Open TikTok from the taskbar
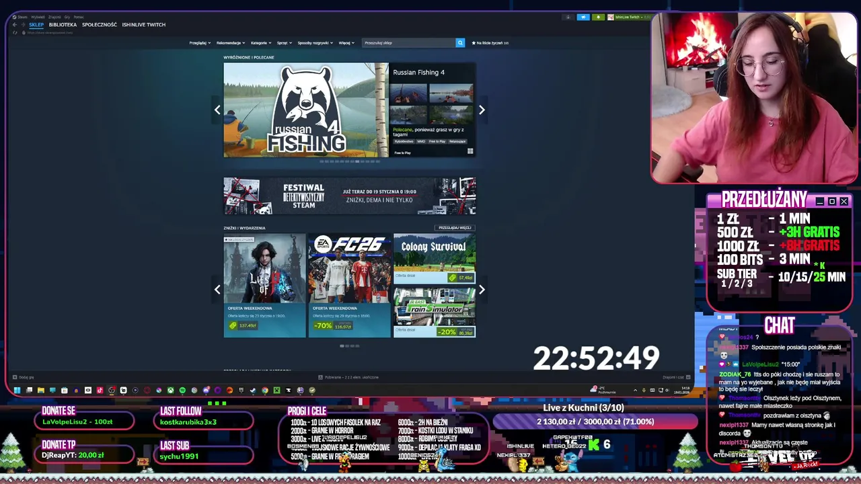This screenshot has width=861, height=484. pos(100,390)
